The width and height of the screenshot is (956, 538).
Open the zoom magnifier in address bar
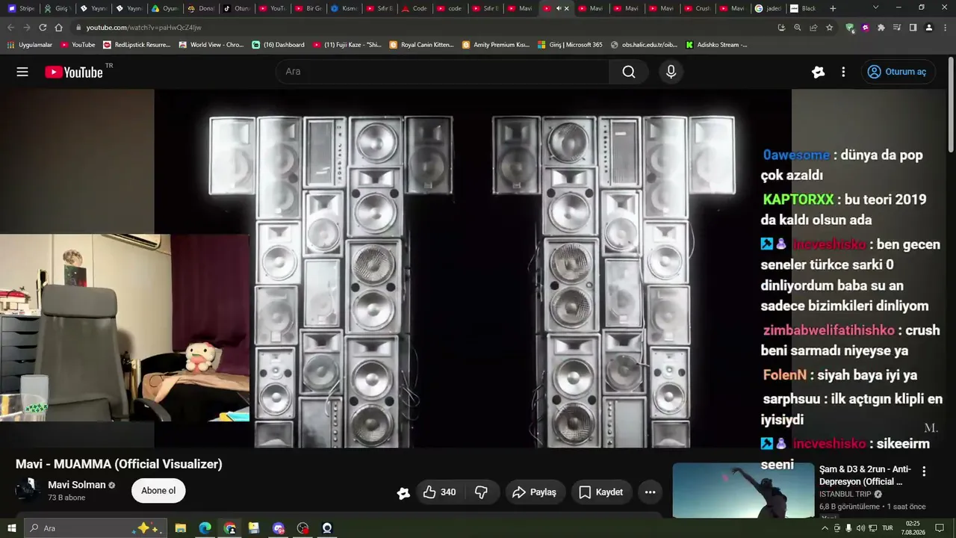(x=798, y=28)
